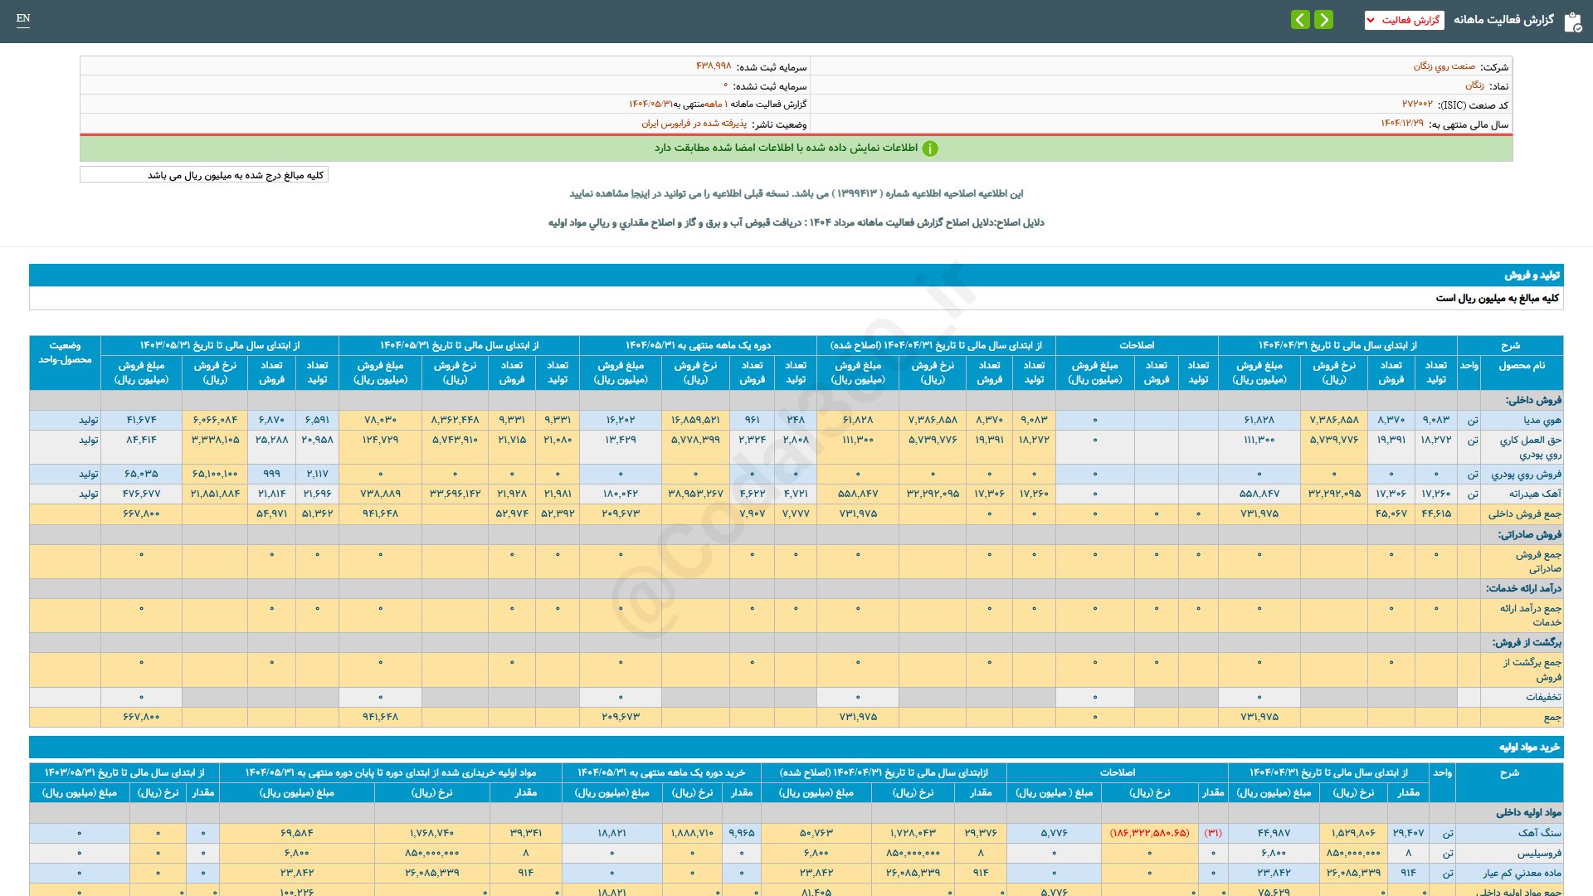Click the green info circle icon
This screenshot has height=896, width=1593.
pos(930,149)
